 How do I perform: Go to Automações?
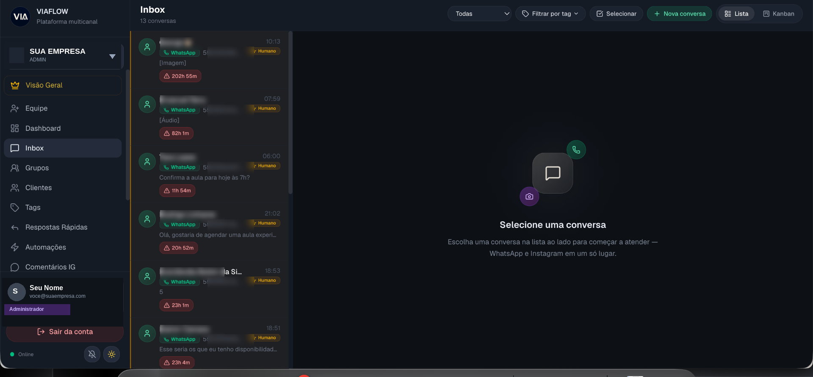coord(63,247)
